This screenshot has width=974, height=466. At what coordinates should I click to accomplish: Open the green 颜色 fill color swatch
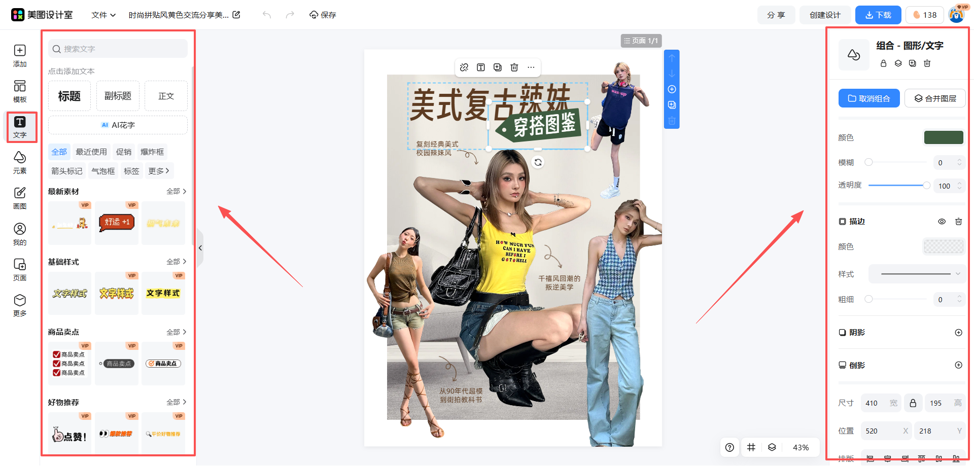tap(943, 137)
